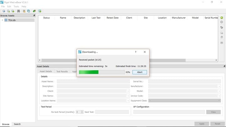Open the Client combo box arrow
Screen dimensions: 226x127
click(128, 91)
